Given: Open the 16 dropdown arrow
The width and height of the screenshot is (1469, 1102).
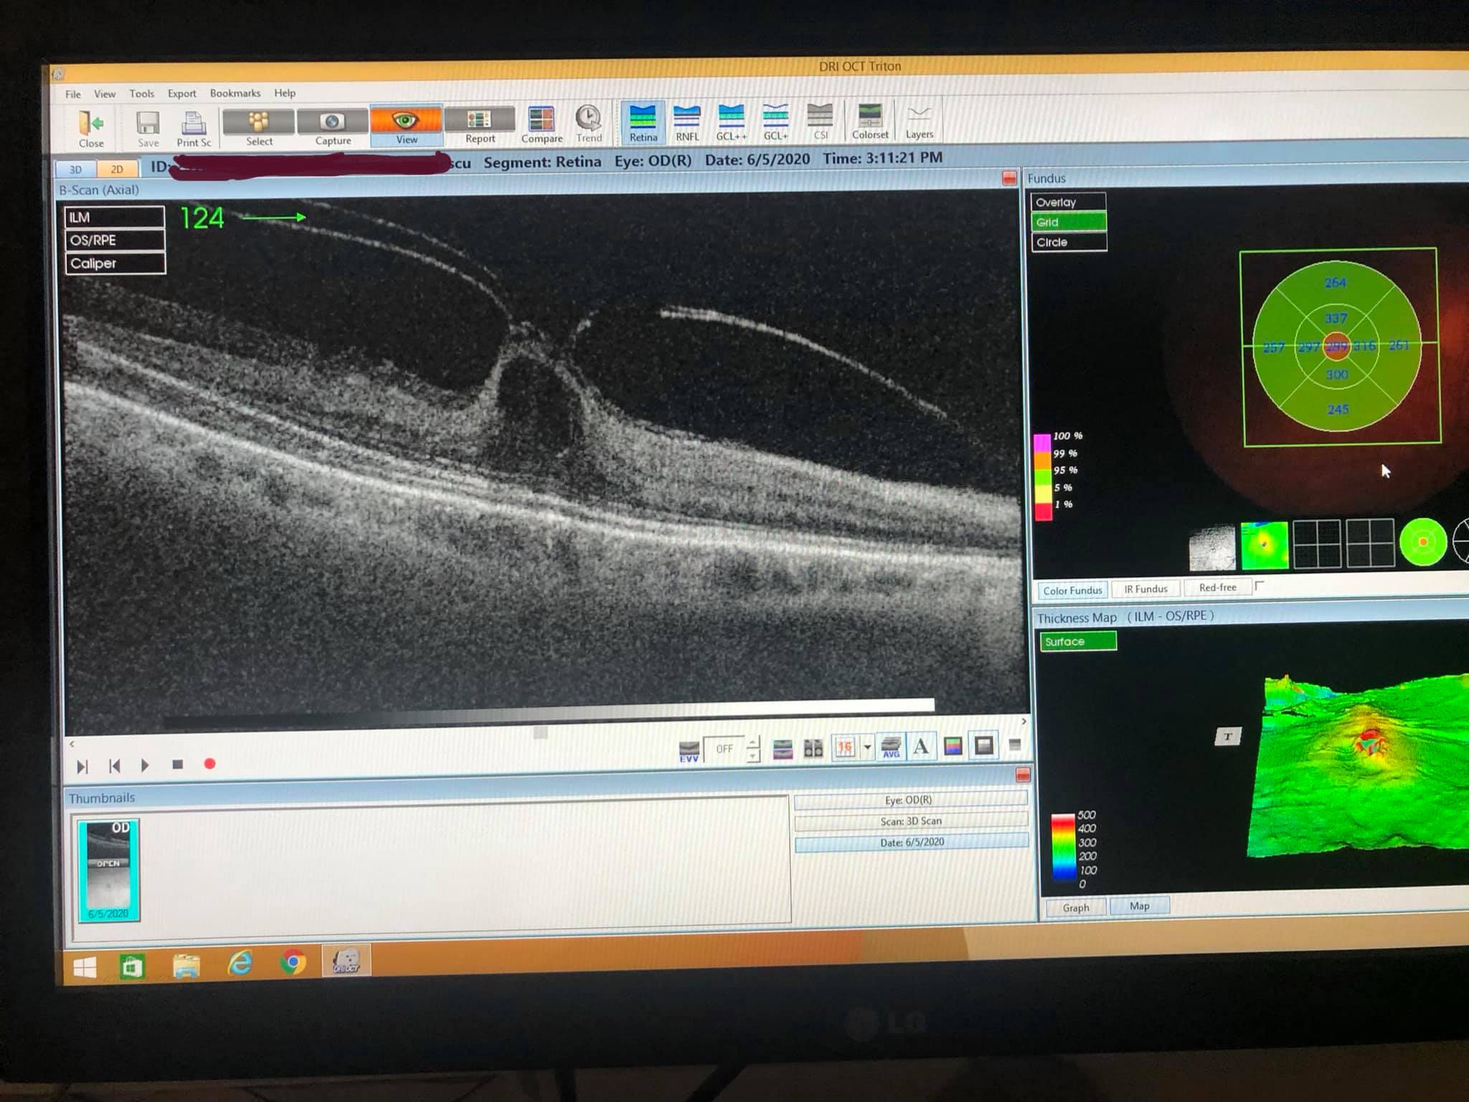Looking at the screenshot, I should click(867, 748).
